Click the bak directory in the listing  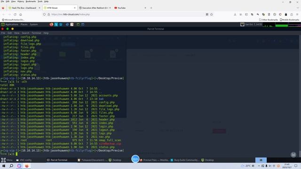[x=101, y=99]
